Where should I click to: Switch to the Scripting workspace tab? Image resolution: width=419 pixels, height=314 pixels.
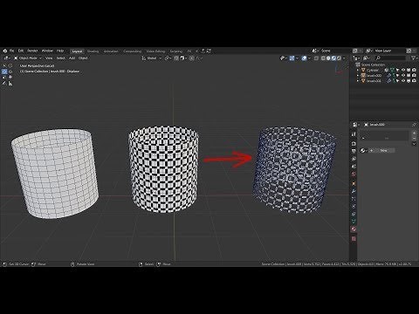tap(176, 51)
